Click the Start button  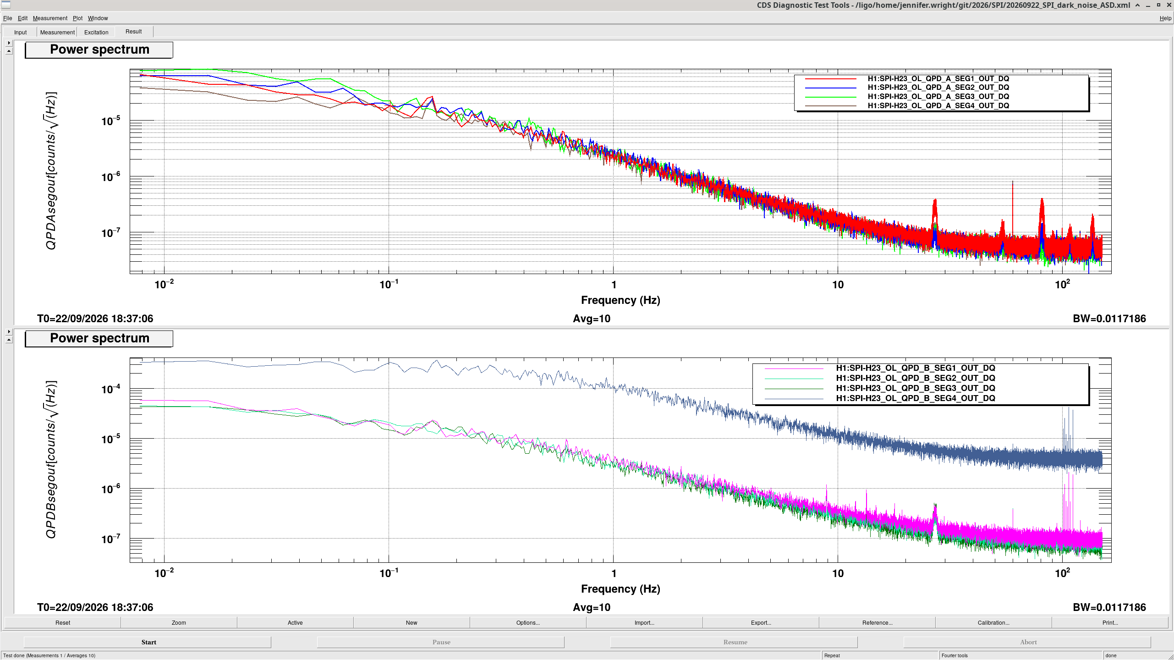tap(148, 642)
